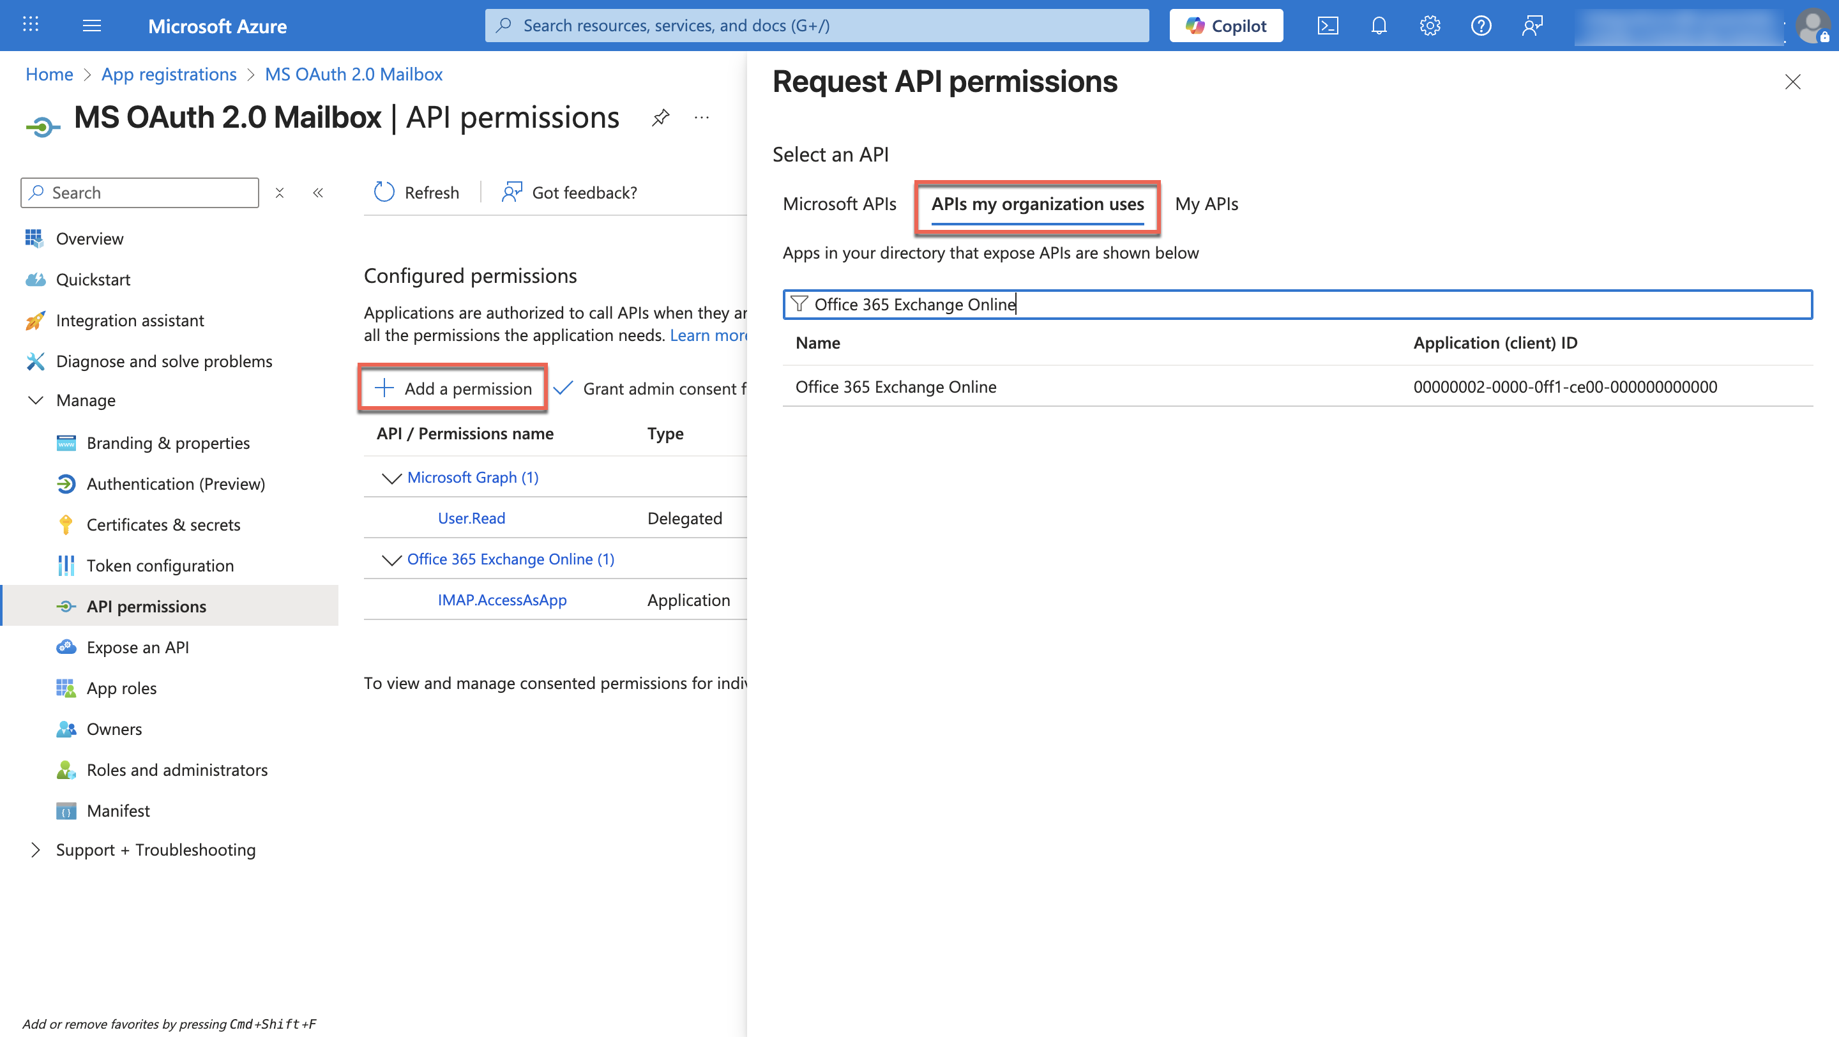Image resolution: width=1839 pixels, height=1037 pixels.
Task: Click the API filter text field
Action: click(1296, 305)
